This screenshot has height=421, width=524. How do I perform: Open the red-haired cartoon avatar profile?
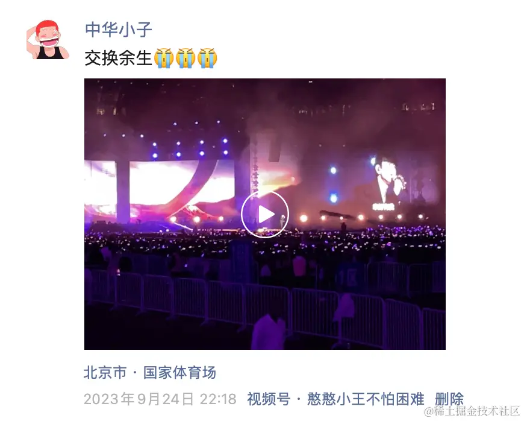(48, 39)
